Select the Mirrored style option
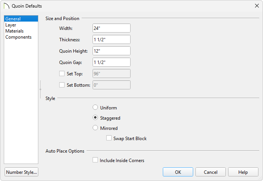The image size is (263, 181). [x=95, y=128]
